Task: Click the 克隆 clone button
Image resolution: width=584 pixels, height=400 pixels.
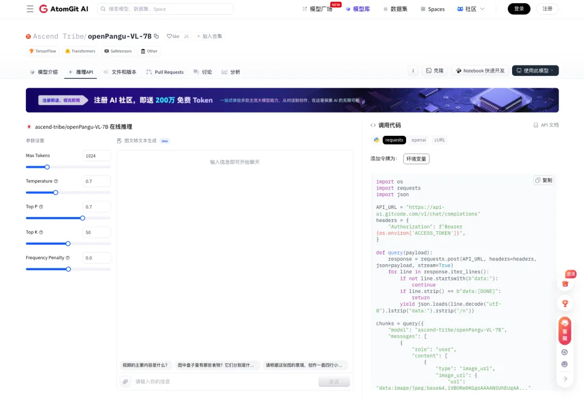Action: tap(435, 71)
